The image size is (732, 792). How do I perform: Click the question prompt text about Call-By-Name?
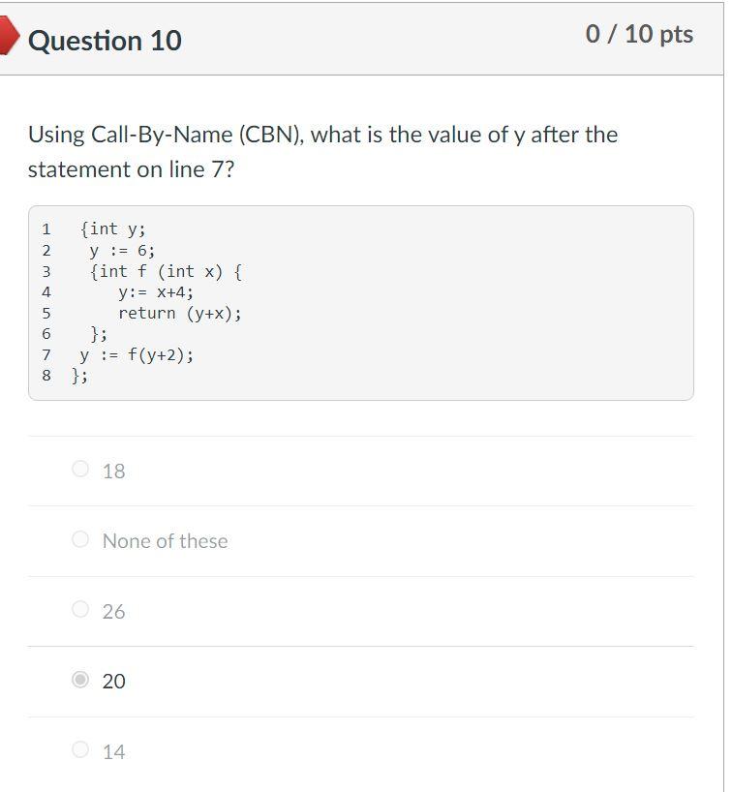point(322,150)
